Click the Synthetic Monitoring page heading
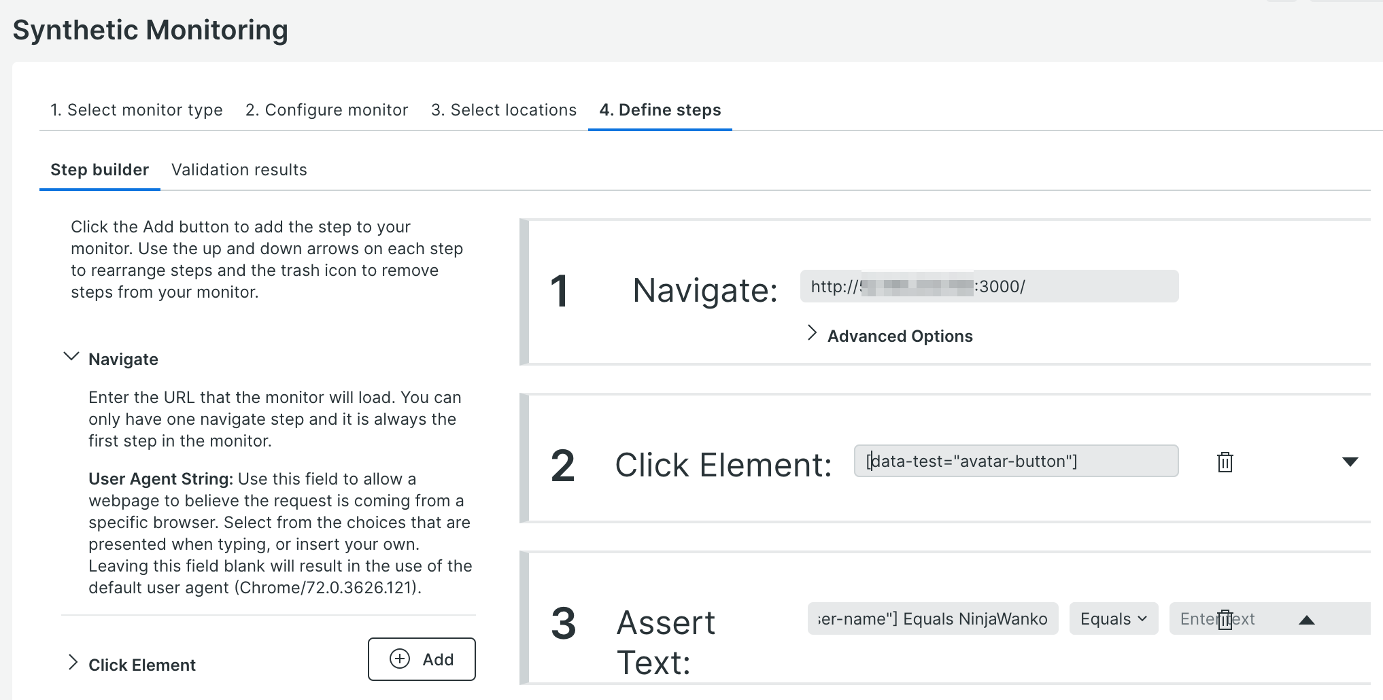1383x700 pixels. pyautogui.click(x=150, y=31)
